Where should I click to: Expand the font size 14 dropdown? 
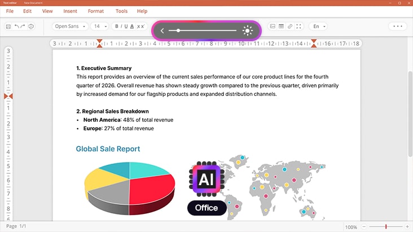(101, 27)
